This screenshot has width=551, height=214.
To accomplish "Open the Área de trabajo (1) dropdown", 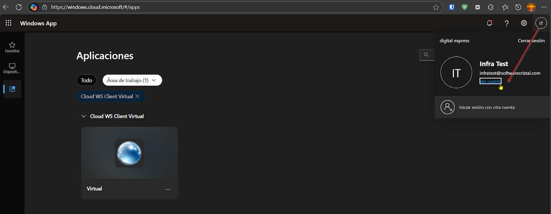I will [132, 80].
